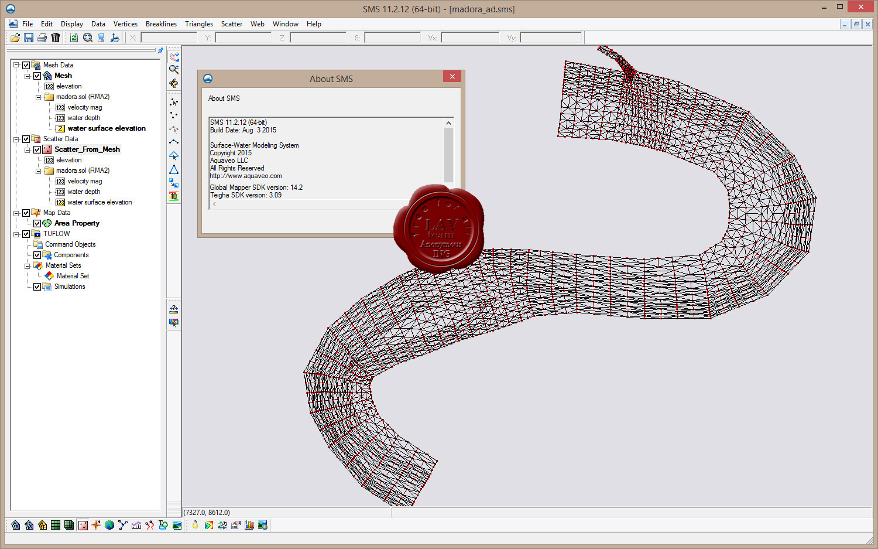Image resolution: width=878 pixels, height=549 pixels.
Task: Select Command Objects tree item
Action: pos(70,244)
